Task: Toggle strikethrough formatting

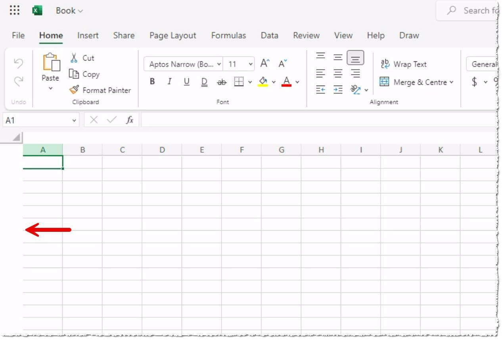Action: tap(222, 82)
